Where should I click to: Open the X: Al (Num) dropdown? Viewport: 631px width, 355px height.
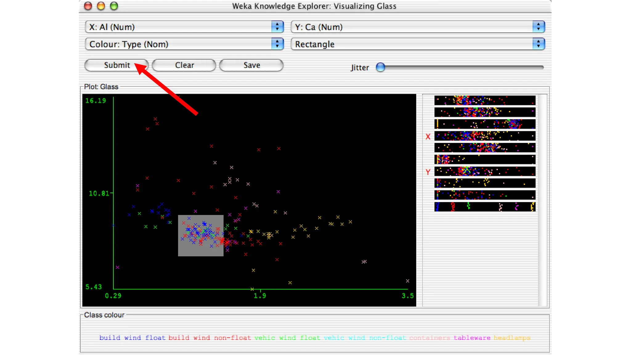(184, 27)
